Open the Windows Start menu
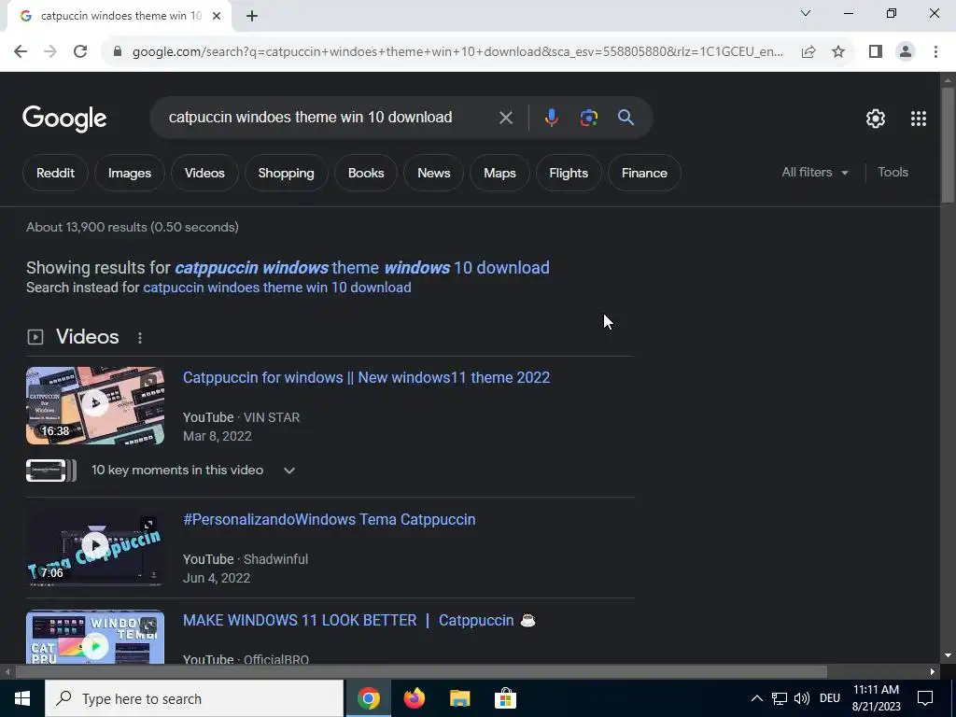This screenshot has width=956, height=717. (x=22, y=698)
